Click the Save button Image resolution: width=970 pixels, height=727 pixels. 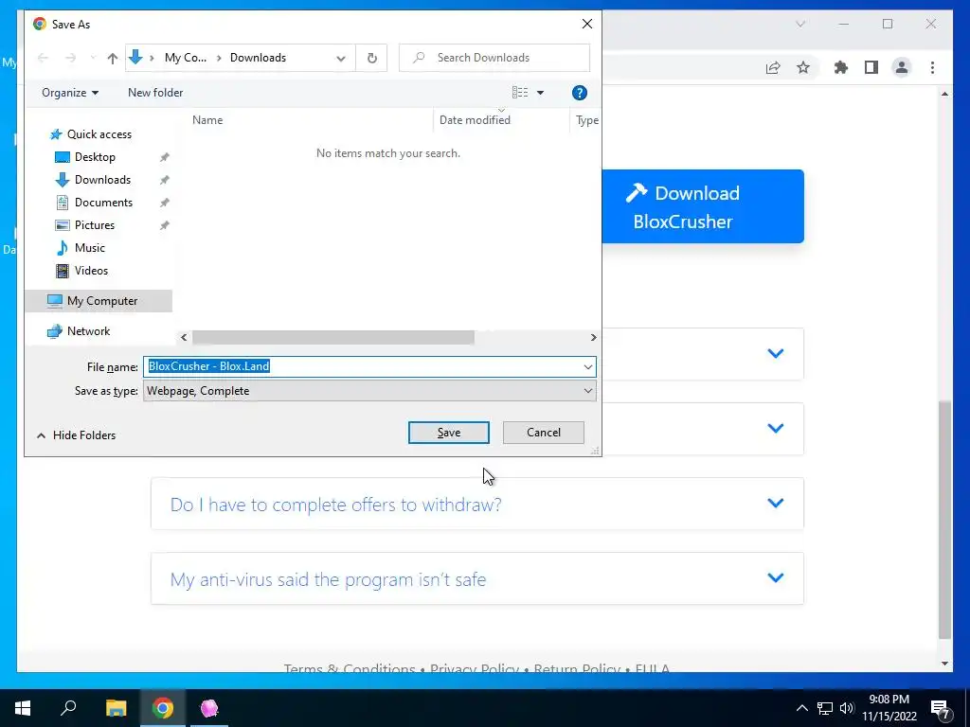[x=448, y=433]
